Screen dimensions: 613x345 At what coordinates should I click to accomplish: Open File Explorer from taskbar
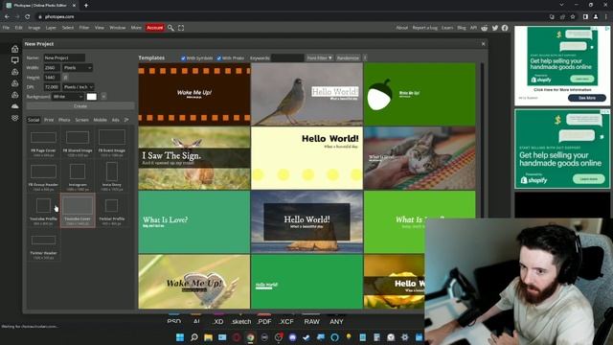pyautogui.click(x=208, y=337)
